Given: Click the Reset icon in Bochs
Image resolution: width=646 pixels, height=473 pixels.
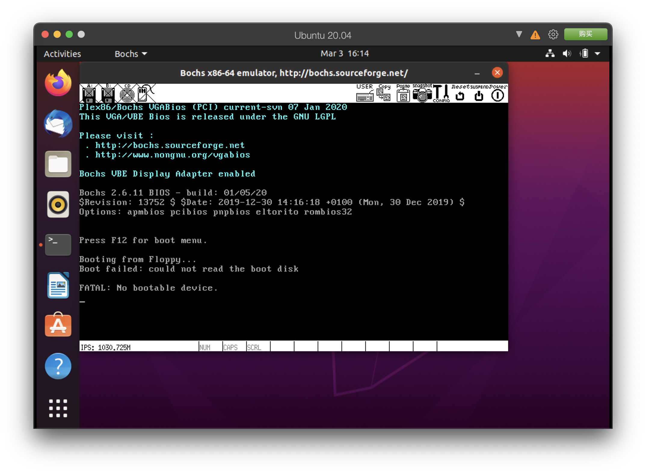Looking at the screenshot, I should click(x=460, y=93).
